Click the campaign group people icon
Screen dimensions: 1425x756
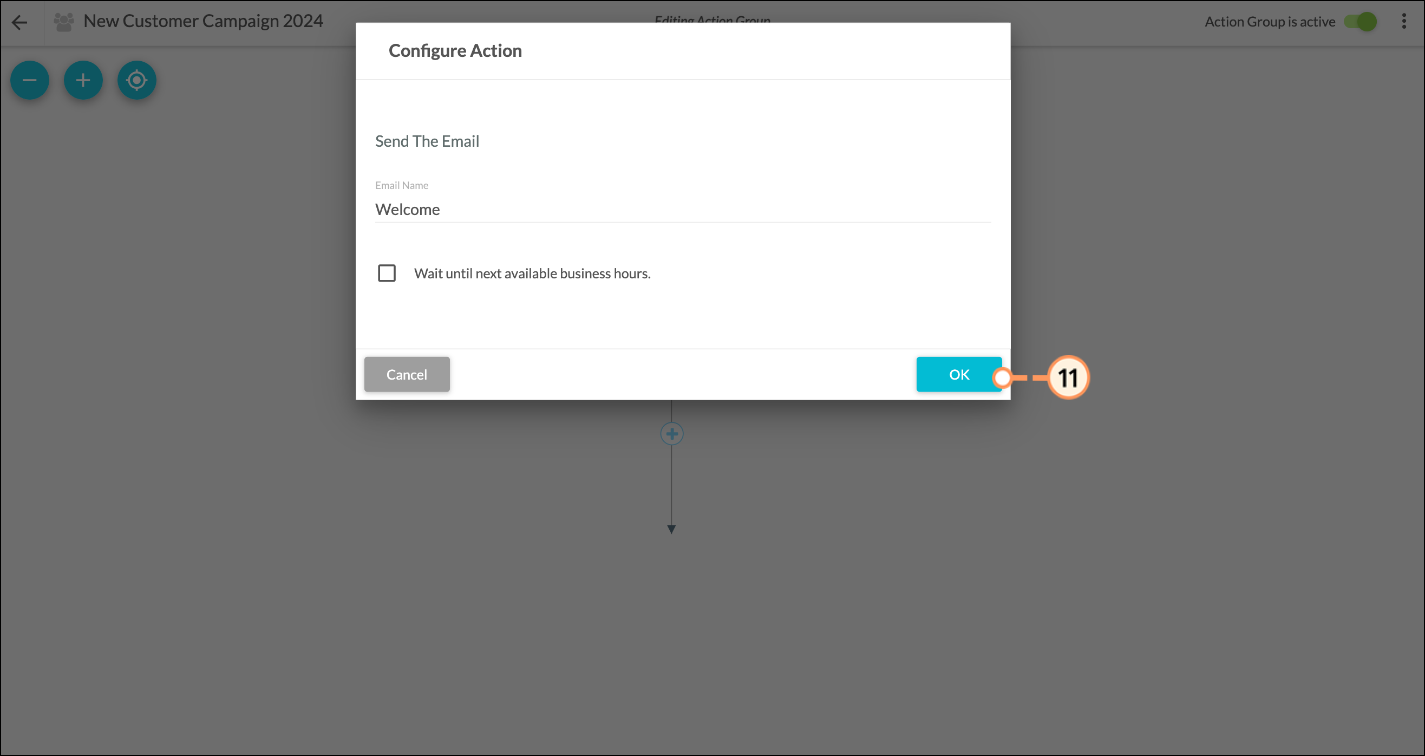(x=64, y=22)
